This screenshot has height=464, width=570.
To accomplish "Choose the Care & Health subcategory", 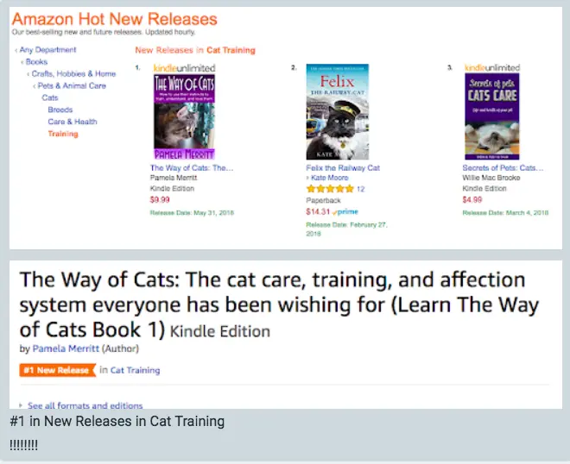I will tap(73, 122).
